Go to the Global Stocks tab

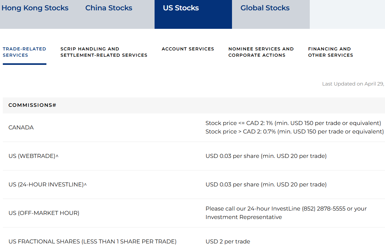click(x=265, y=8)
